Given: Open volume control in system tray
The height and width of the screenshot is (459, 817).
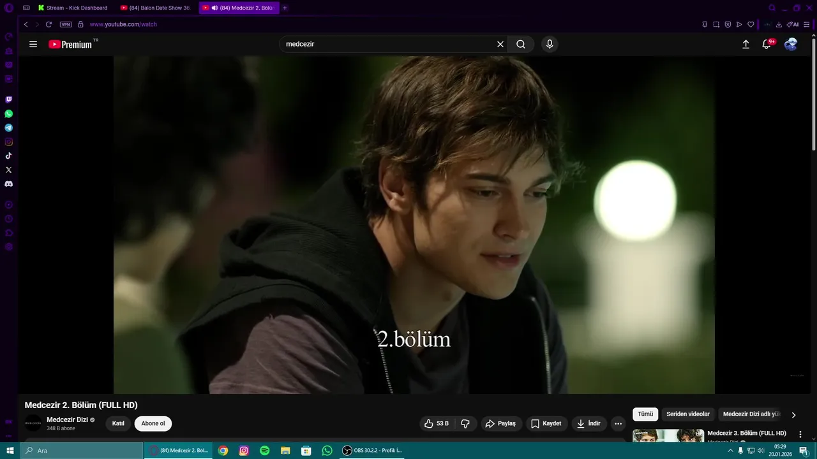Looking at the screenshot, I should pyautogui.click(x=761, y=451).
